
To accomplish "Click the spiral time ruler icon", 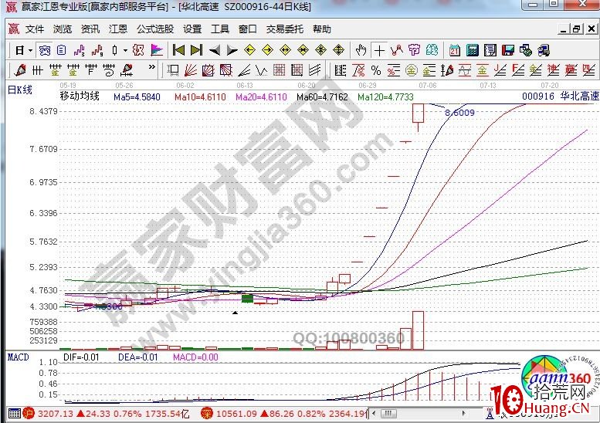I will pyautogui.click(x=109, y=70).
